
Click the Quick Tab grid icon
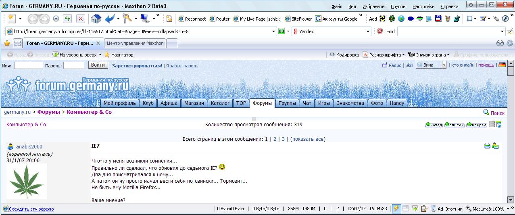click(x=17, y=43)
